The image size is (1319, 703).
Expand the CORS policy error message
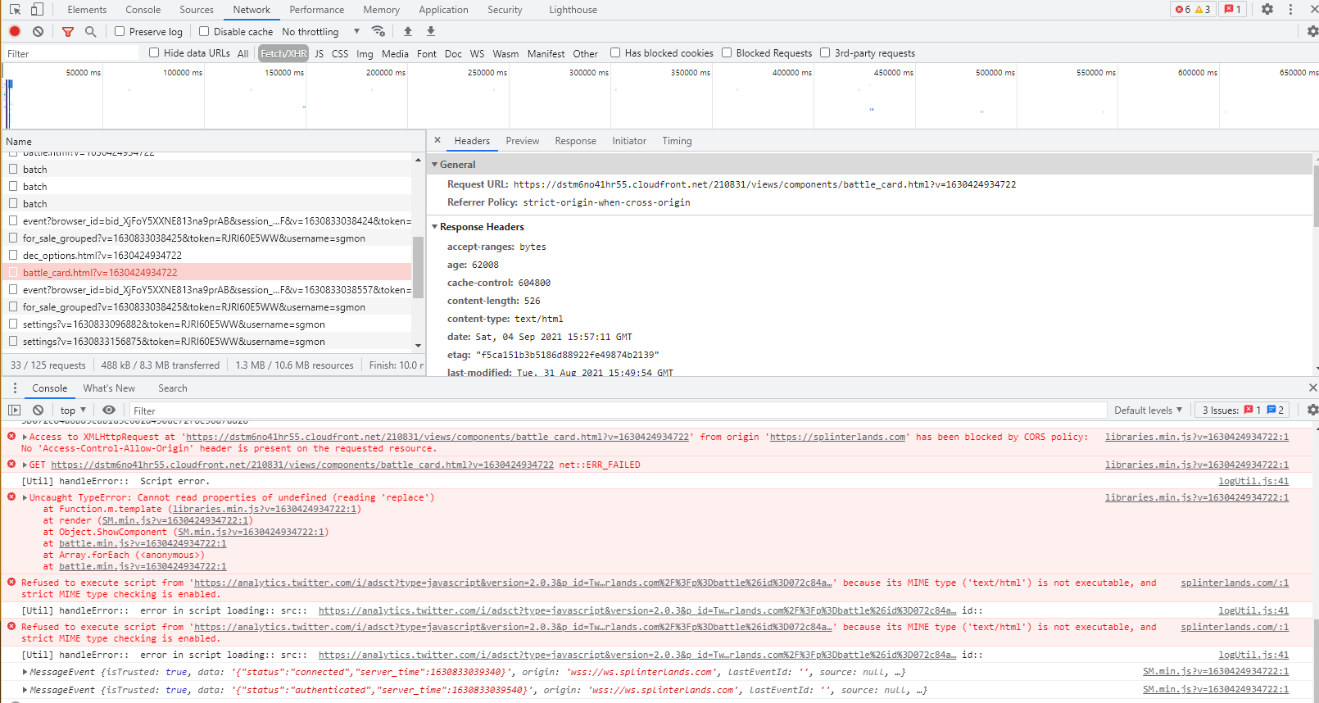click(25, 438)
